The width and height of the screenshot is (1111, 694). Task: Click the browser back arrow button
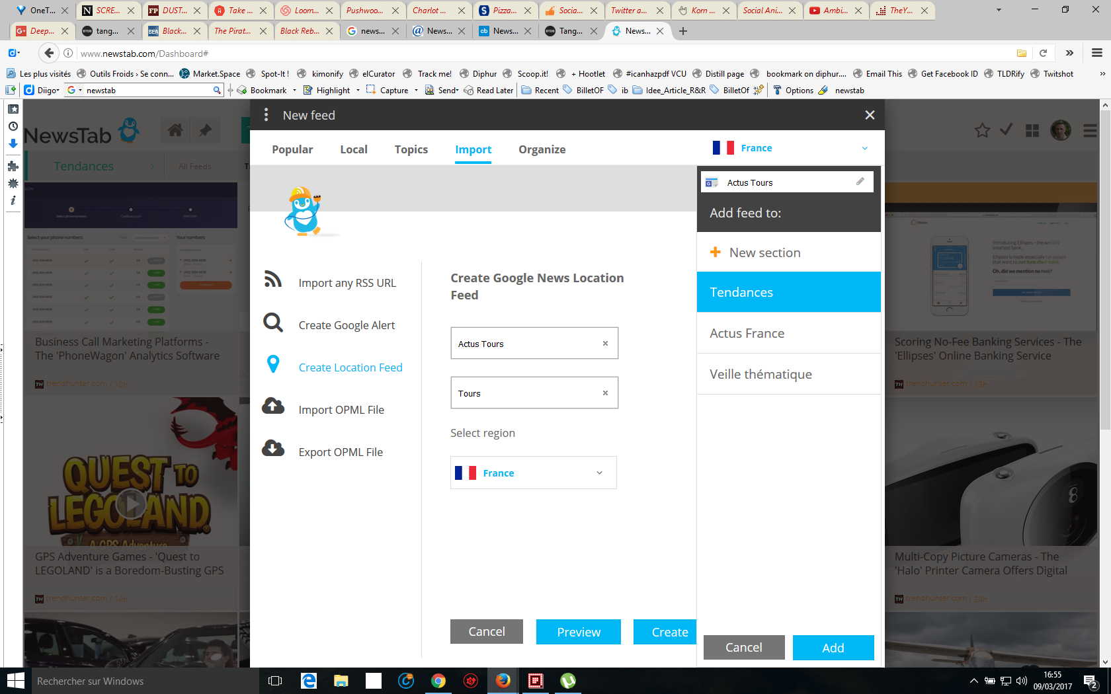48,53
